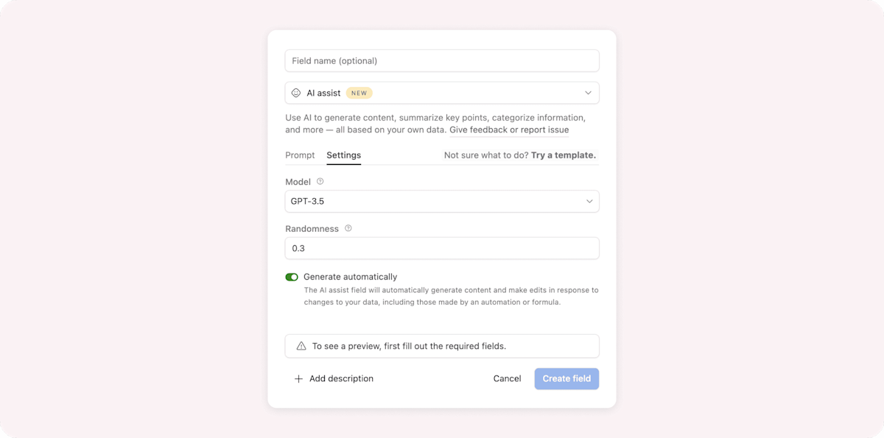Screen dimensions: 884x438
Task: Open the GPT-3.5 model dropdown
Action: [x=442, y=201]
